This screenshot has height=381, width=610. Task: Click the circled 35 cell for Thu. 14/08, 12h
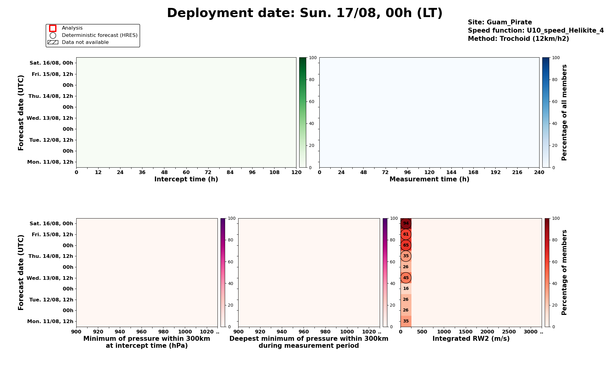[406, 256]
